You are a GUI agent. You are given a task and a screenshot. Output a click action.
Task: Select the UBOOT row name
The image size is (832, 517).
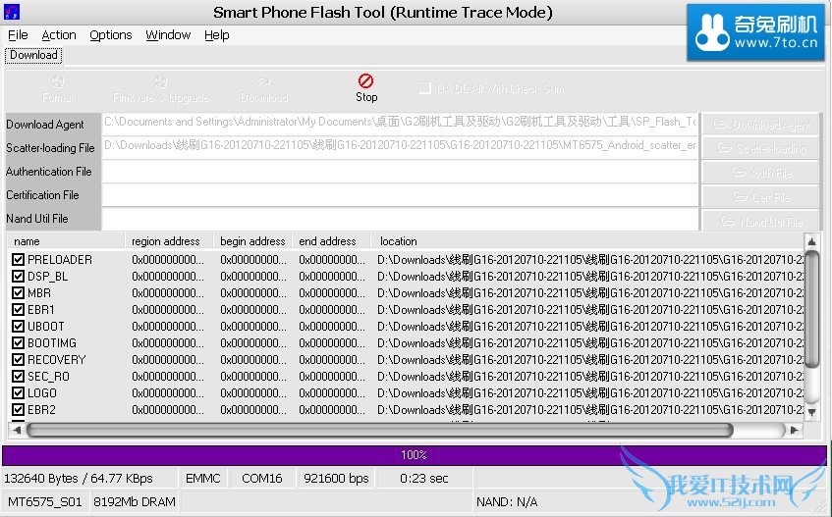coord(45,327)
